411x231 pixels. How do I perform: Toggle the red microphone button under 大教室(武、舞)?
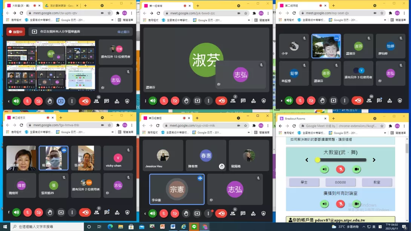coord(340,169)
